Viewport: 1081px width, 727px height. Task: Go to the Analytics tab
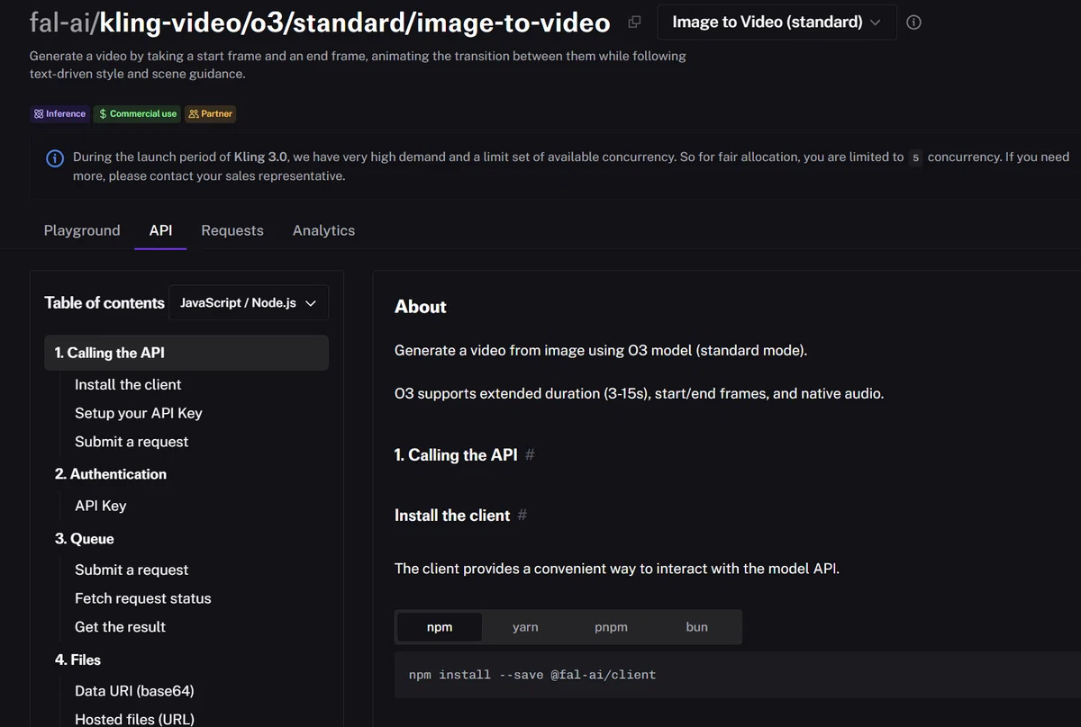323,230
